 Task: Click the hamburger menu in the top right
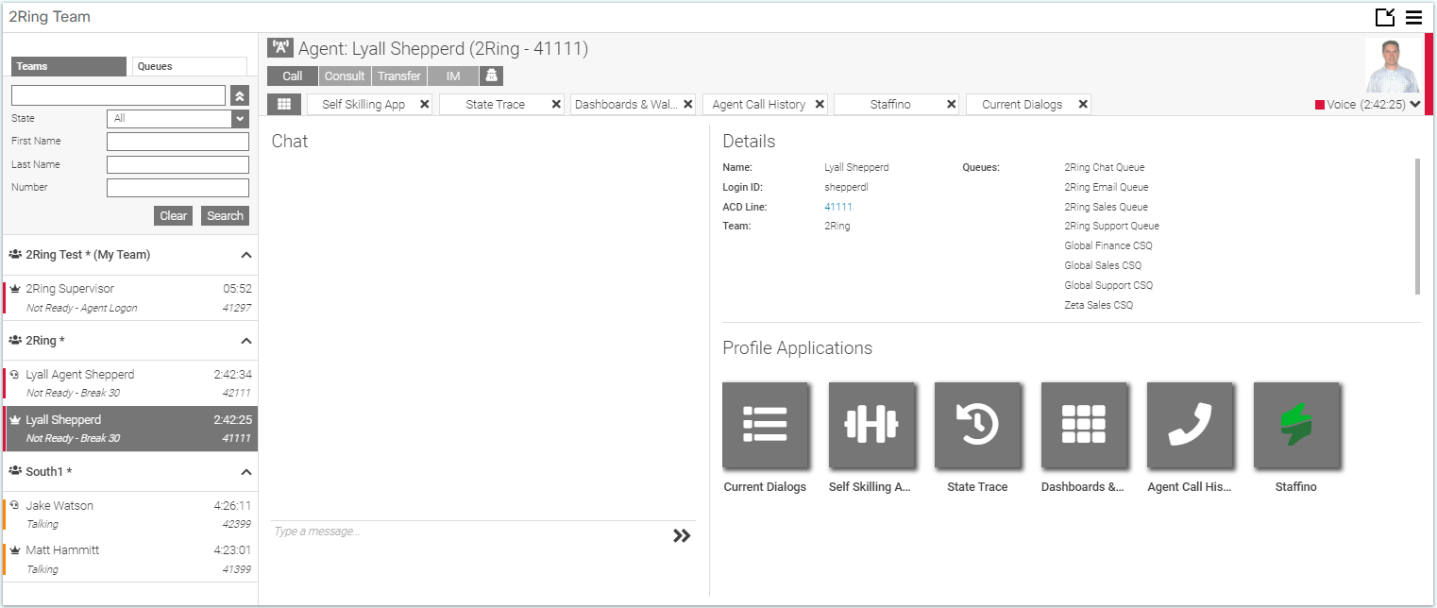tap(1414, 17)
